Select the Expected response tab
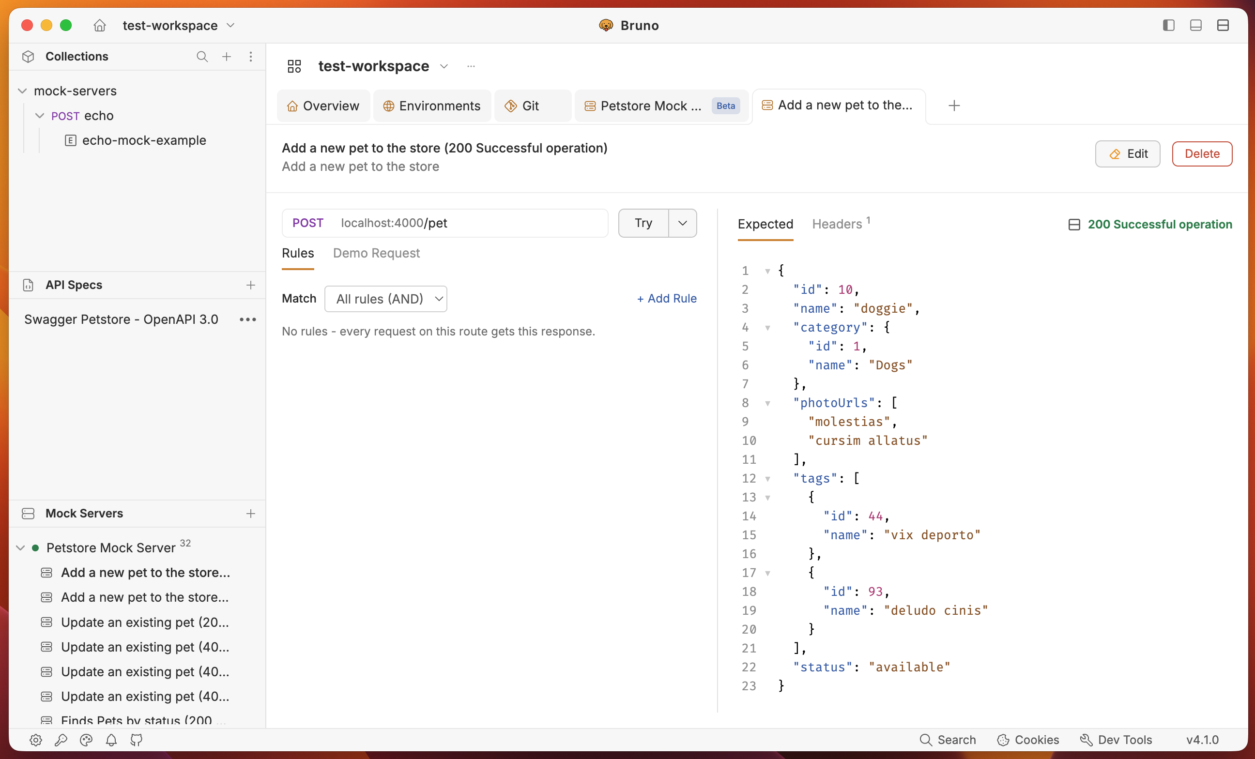The height and width of the screenshot is (759, 1255). pos(765,225)
